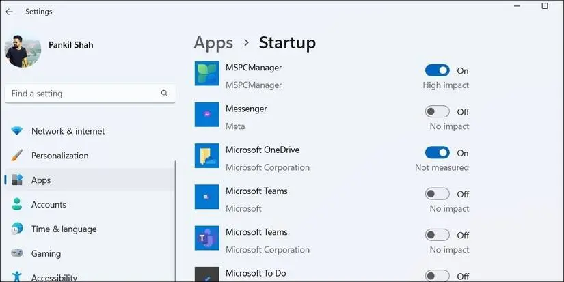Enable the Microsoft To Do toggle
This screenshot has height=282, width=564.
point(437,276)
